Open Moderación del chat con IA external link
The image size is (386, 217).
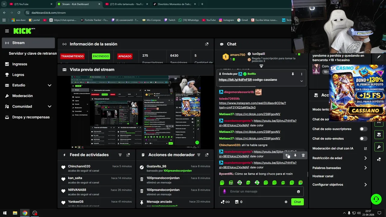click(x=365, y=148)
